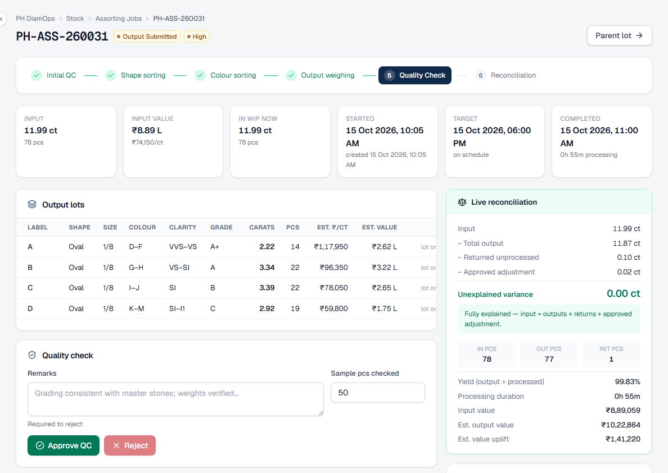Select the Shape sorting step

click(x=136, y=75)
